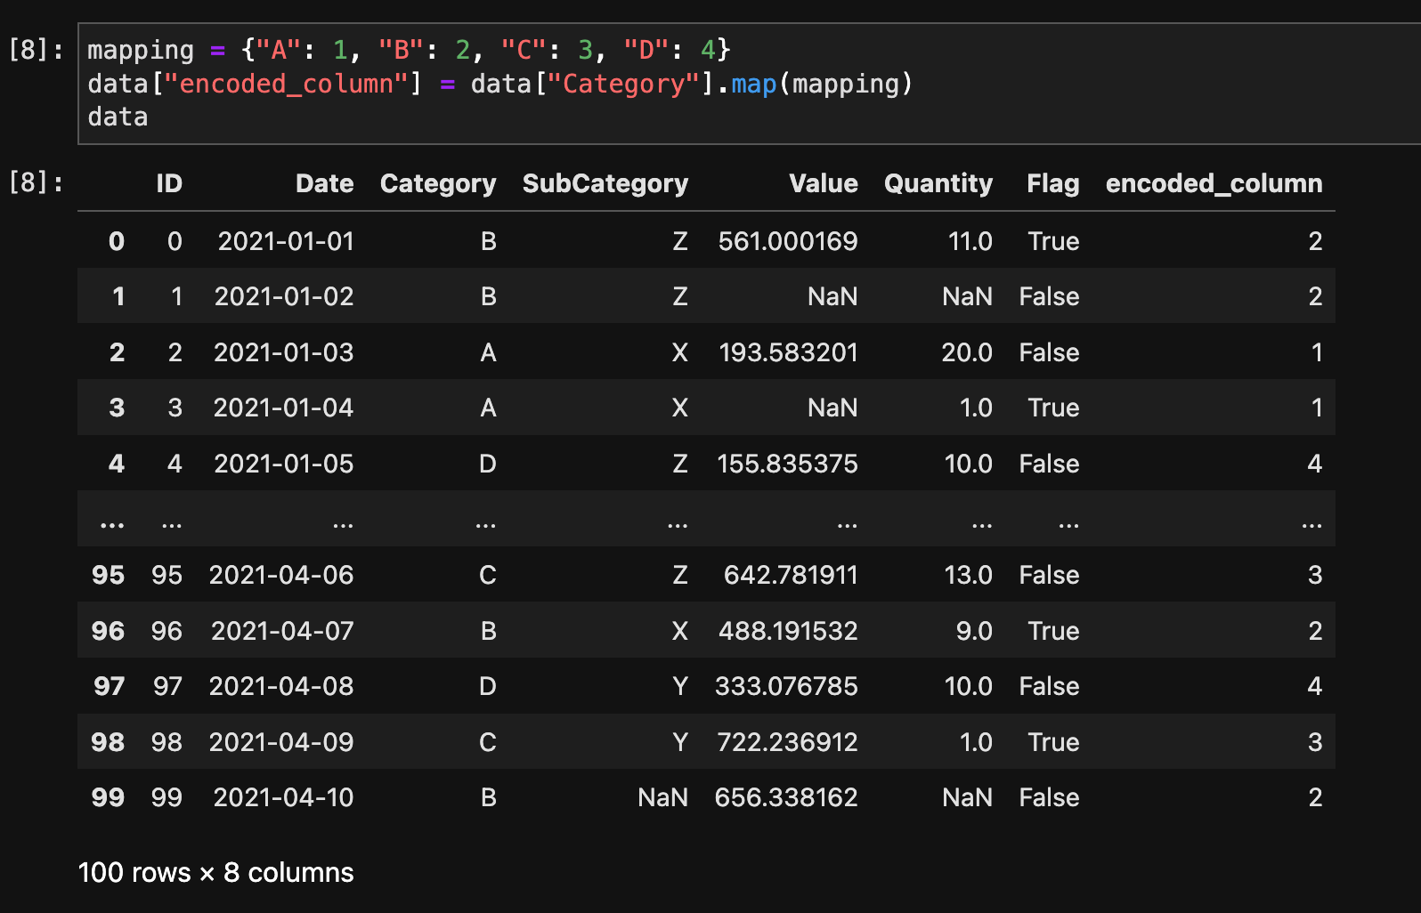Click the value cell 488.191532
Image resolution: width=1421 pixels, height=913 pixels.
click(788, 631)
